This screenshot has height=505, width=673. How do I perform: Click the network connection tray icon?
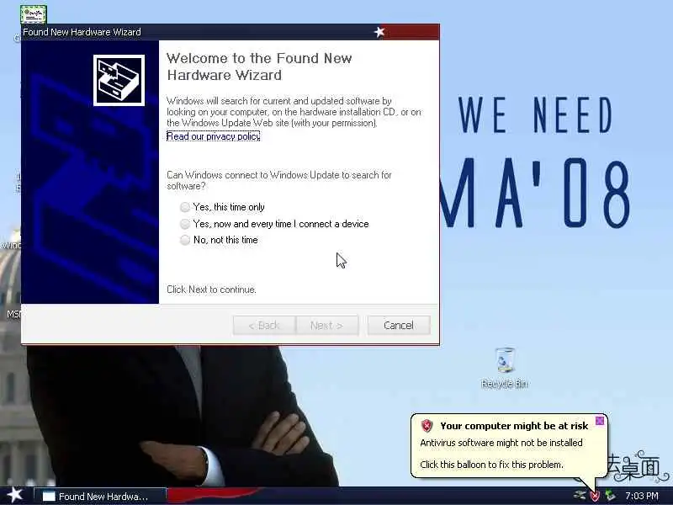pyautogui.click(x=580, y=496)
